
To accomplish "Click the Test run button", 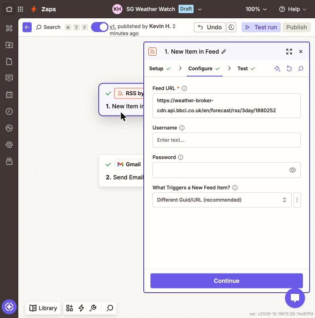I will pos(261,27).
